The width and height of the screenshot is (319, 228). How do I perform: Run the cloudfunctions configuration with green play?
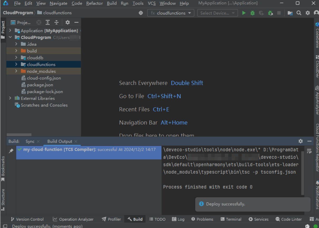[x=244, y=13]
